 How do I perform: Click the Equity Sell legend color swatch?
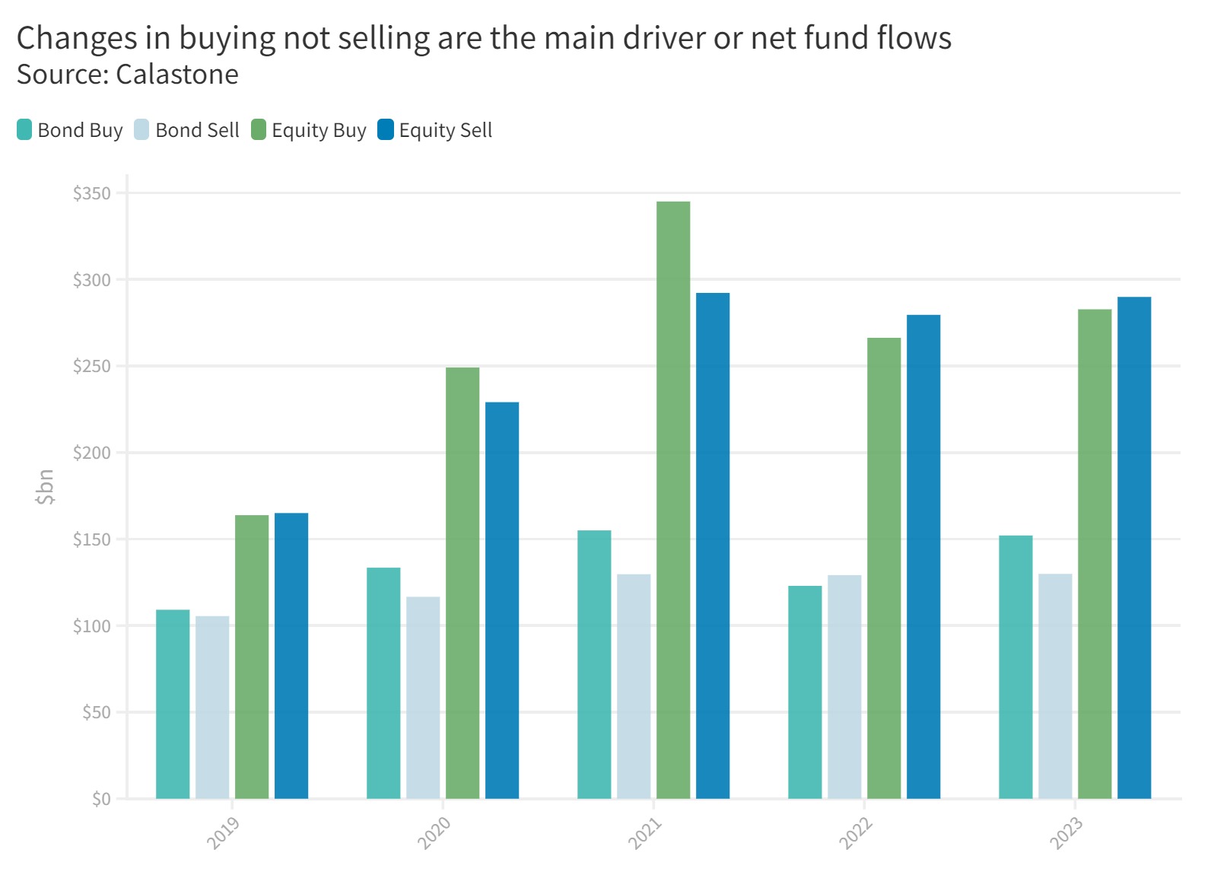[386, 130]
